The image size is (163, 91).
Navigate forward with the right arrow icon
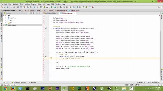tap(37, 7)
